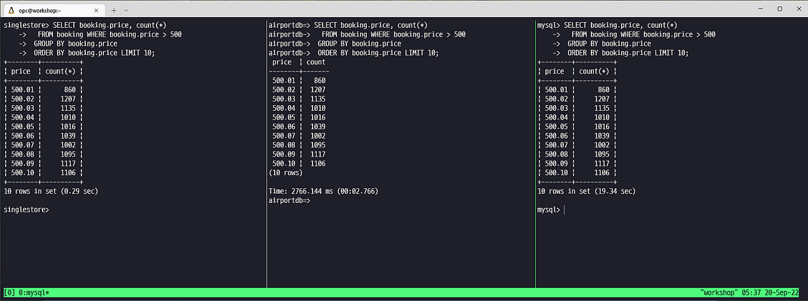Click count 1117 in singlestore pane
This screenshot has width=808, height=301.
click(x=68, y=163)
